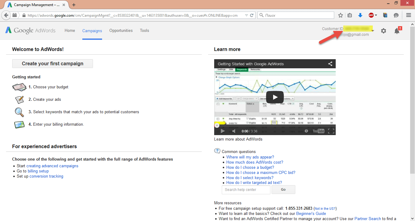
Task: Open the billing setup link
Action: (38, 171)
